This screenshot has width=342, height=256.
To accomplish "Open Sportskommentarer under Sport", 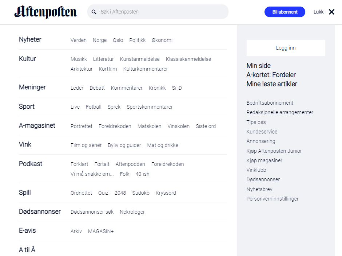I will coord(150,107).
